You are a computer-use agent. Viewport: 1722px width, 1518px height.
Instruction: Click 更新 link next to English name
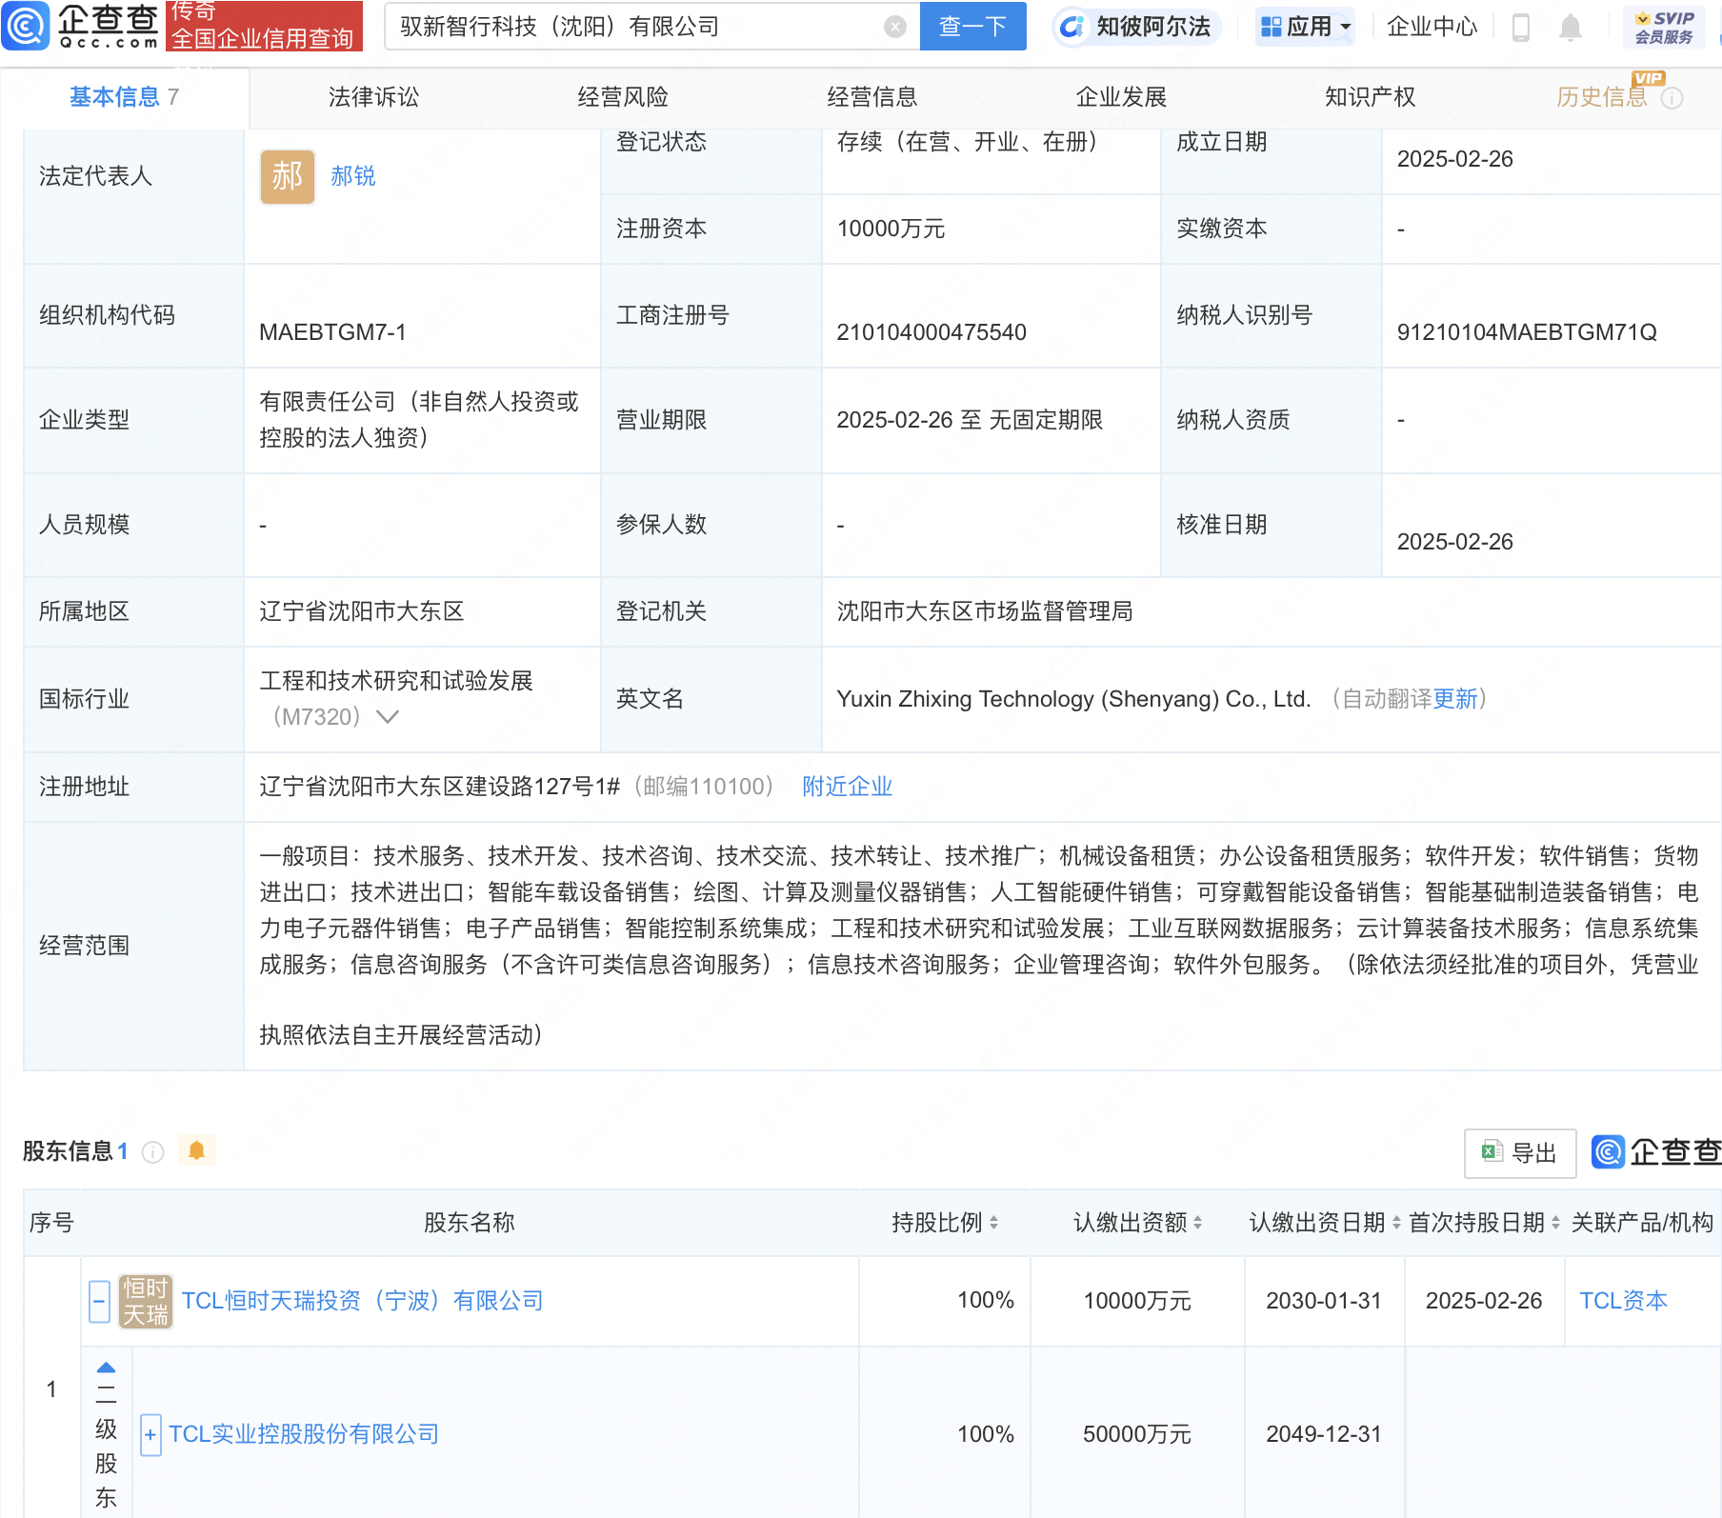click(x=1455, y=699)
